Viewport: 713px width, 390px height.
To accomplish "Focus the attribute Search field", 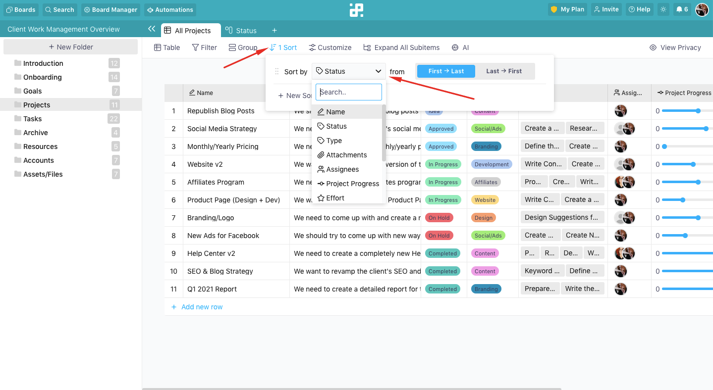I will click(x=349, y=92).
